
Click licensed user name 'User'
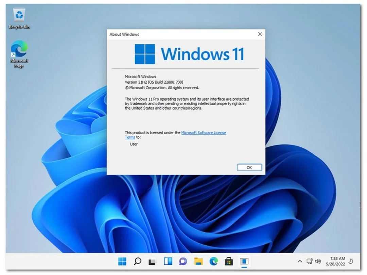[134, 144]
